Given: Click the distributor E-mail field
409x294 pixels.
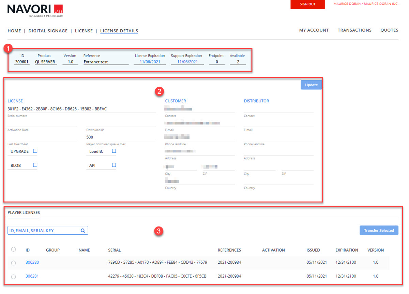Looking at the screenshot, I should (278, 123).
